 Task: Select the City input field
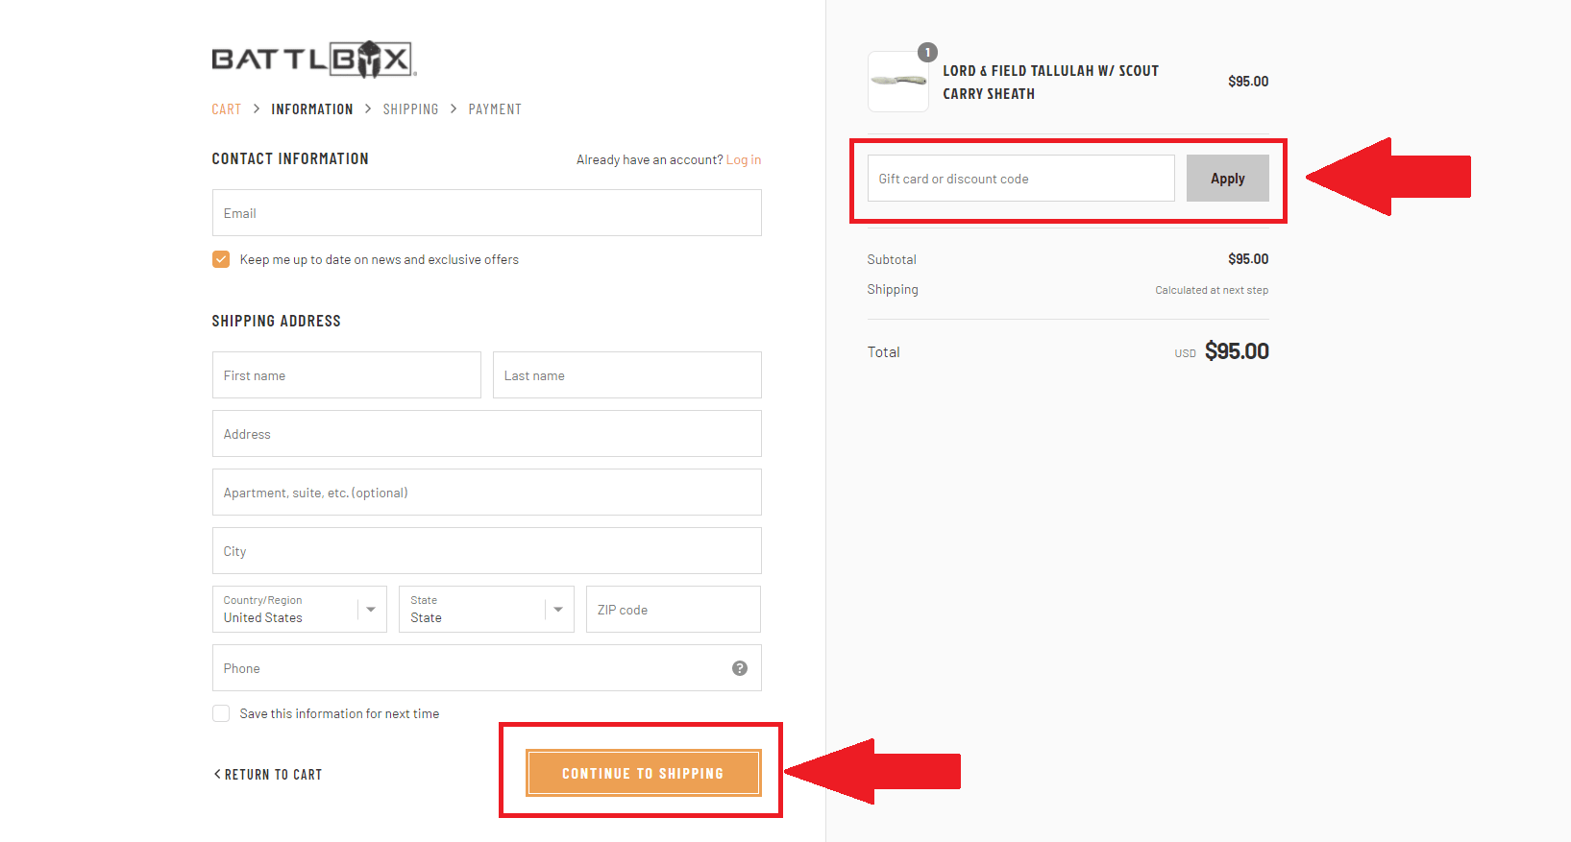click(486, 551)
